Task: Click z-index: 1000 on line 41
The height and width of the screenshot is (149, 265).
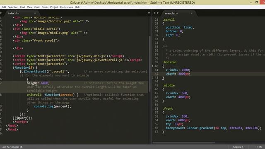Action: click(178, 70)
